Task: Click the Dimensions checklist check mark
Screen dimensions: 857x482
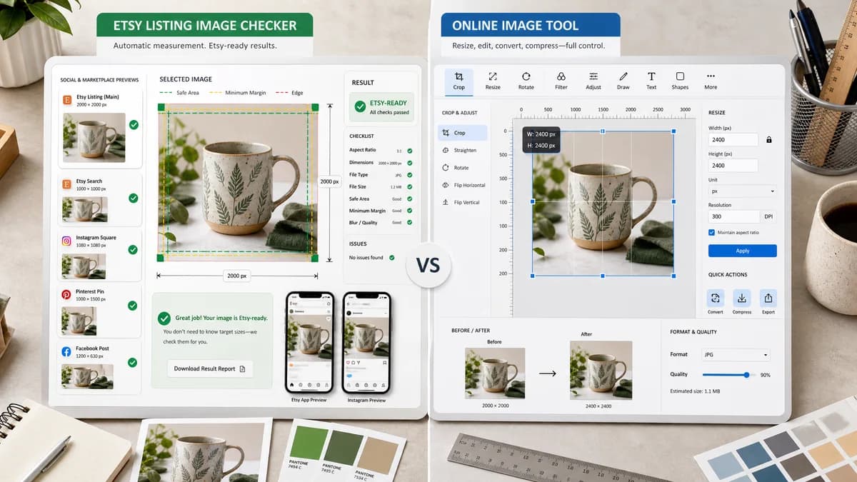Action: point(409,163)
